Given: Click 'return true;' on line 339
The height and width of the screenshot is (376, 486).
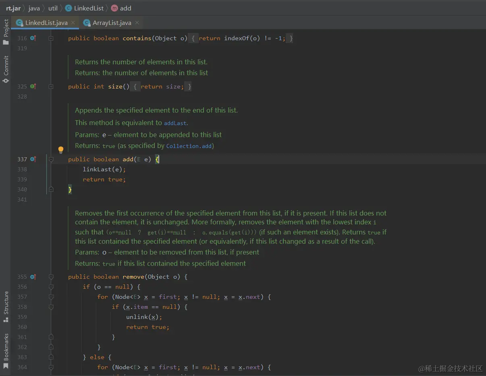Looking at the screenshot, I should pyautogui.click(x=104, y=179).
